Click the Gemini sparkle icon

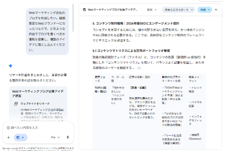(x=10, y=66)
